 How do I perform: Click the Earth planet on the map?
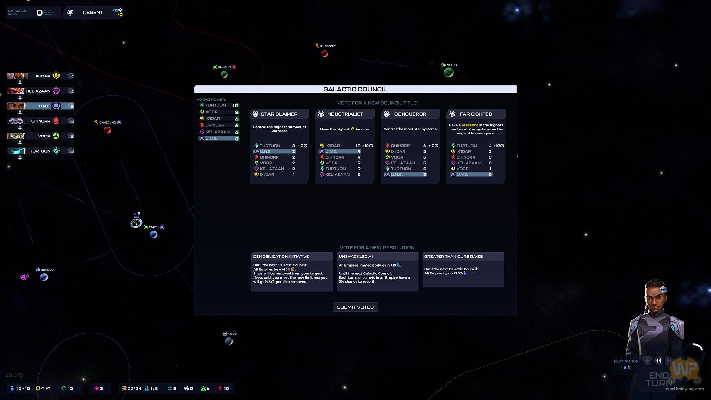(154, 235)
